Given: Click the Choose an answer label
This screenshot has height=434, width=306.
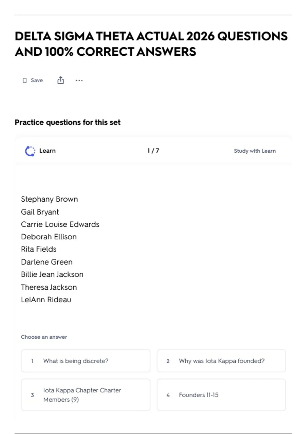Looking at the screenshot, I should (x=44, y=337).
